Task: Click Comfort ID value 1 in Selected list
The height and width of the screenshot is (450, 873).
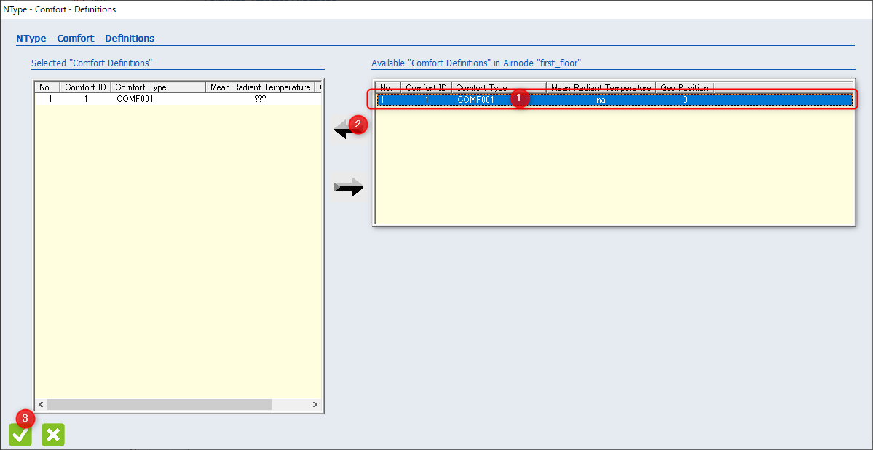Action: pyautogui.click(x=86, y=100)
